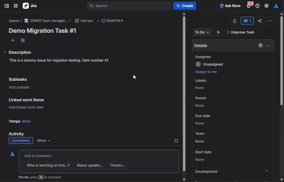
Task: Click the Improve Task button
Action: coord(241,32)
